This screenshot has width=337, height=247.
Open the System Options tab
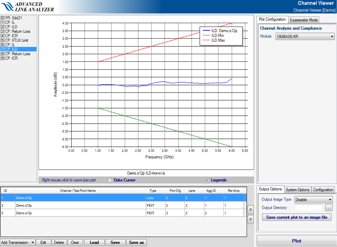point(297,190)
